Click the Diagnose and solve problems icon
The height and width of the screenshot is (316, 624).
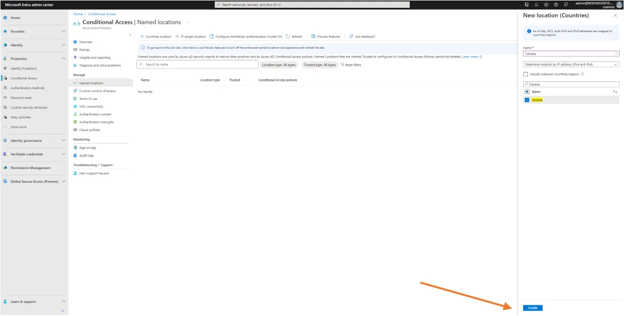point(75,65)
